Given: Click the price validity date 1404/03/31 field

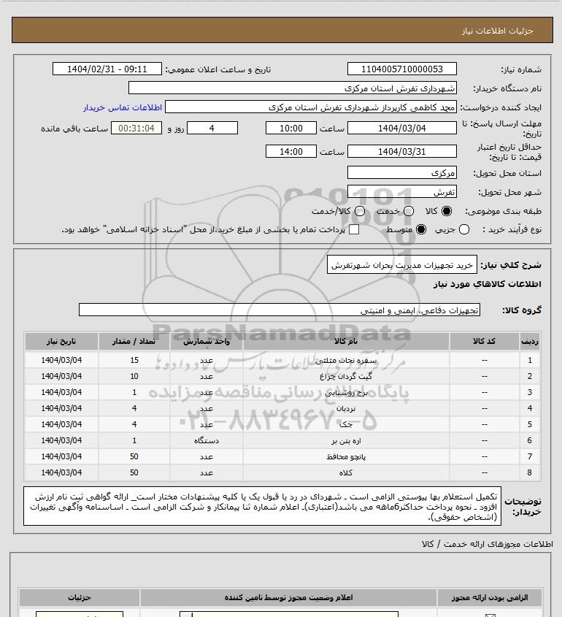Looking at the screenshot, I should (402, 151).
